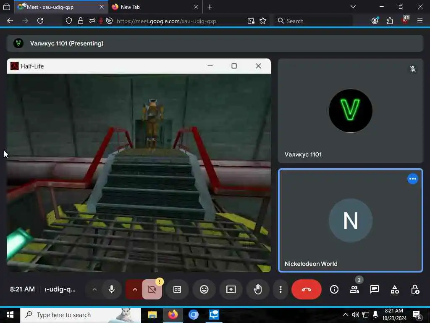
Task: Leave the call with red hang-up button
Action: 306,289
